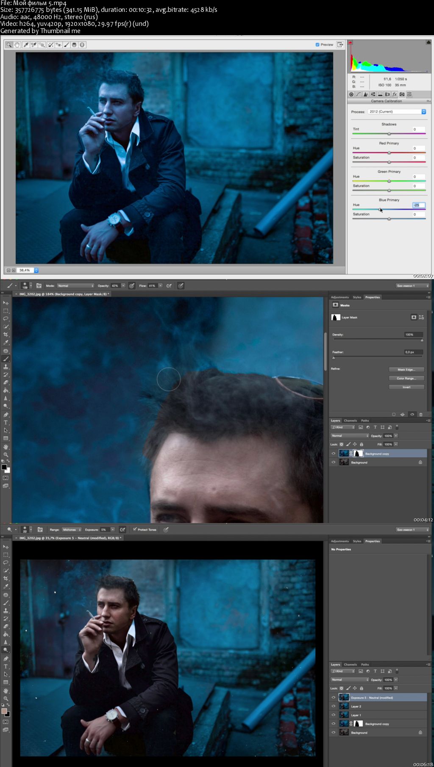Viewport: 434px width, 767px height.
Task: Click the Invert button in Masks panel
Action: [x=406, y=387]
